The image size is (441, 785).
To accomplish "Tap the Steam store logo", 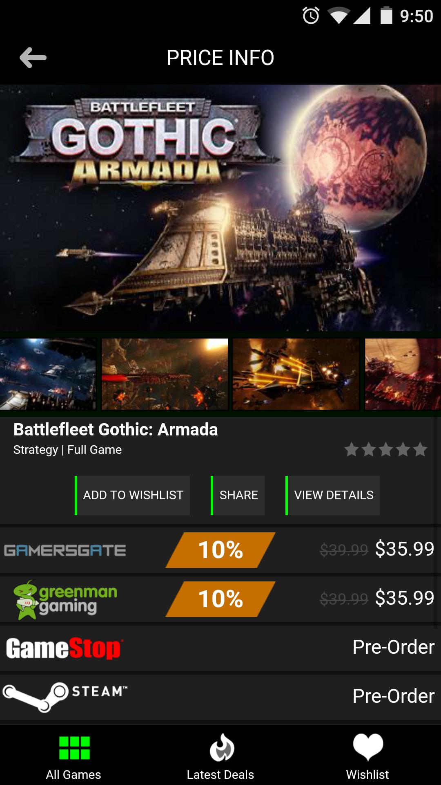I will click(65, 696).
